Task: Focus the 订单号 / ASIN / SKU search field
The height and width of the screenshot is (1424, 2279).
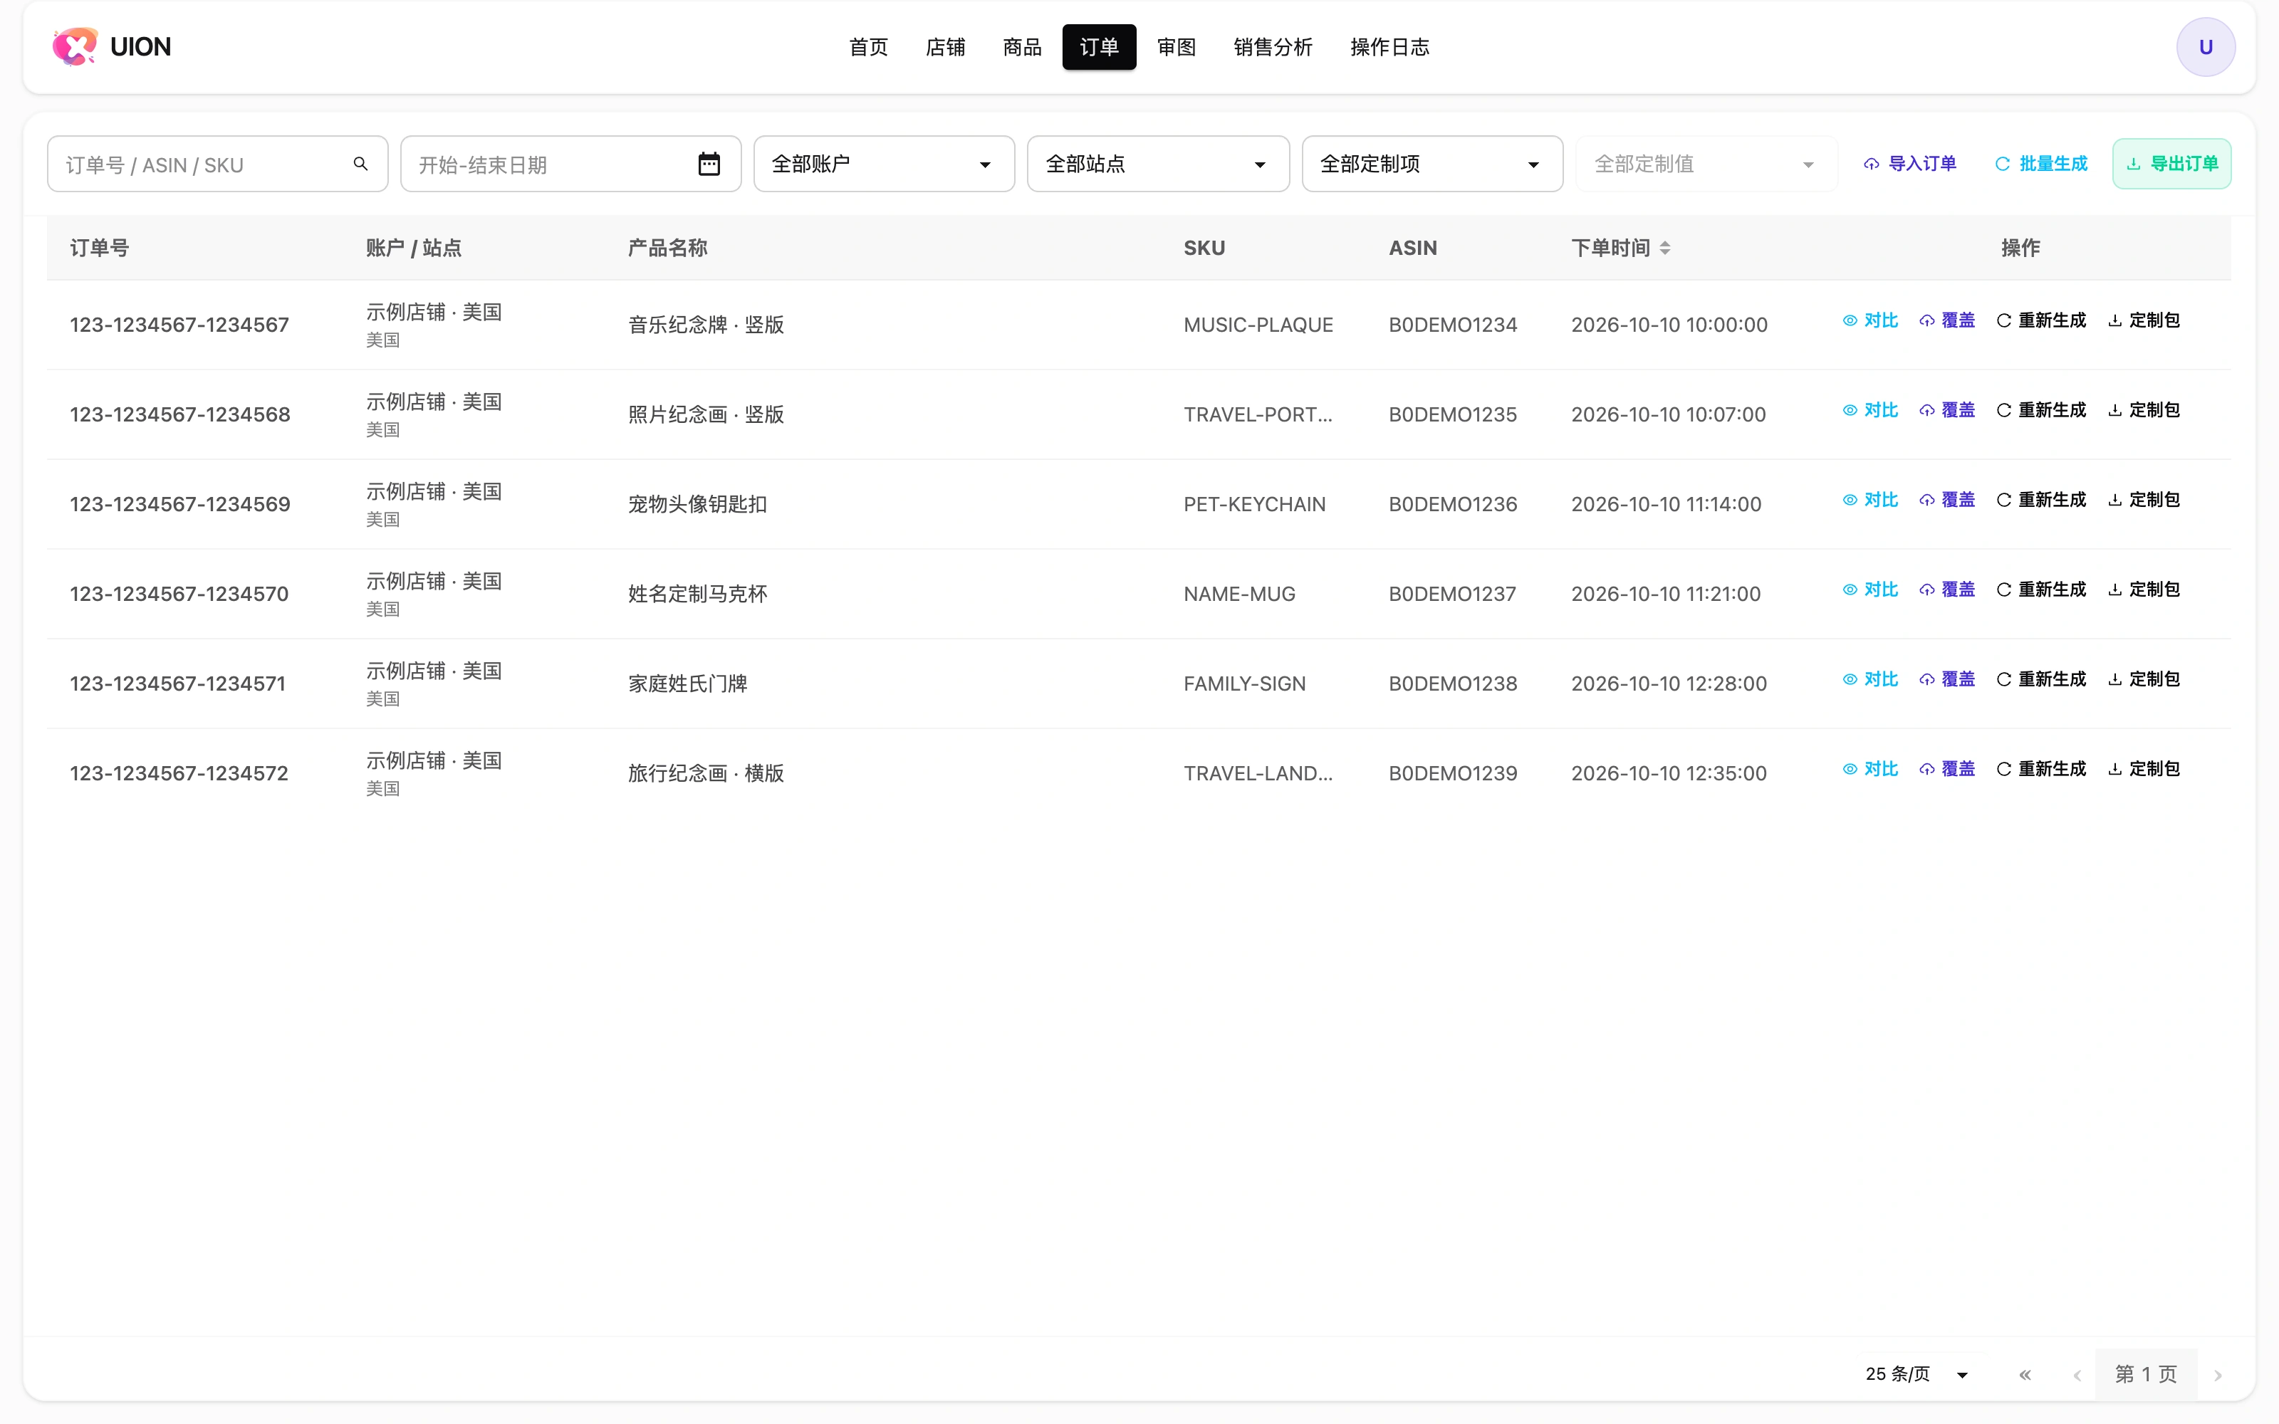Action: [217, 164]
